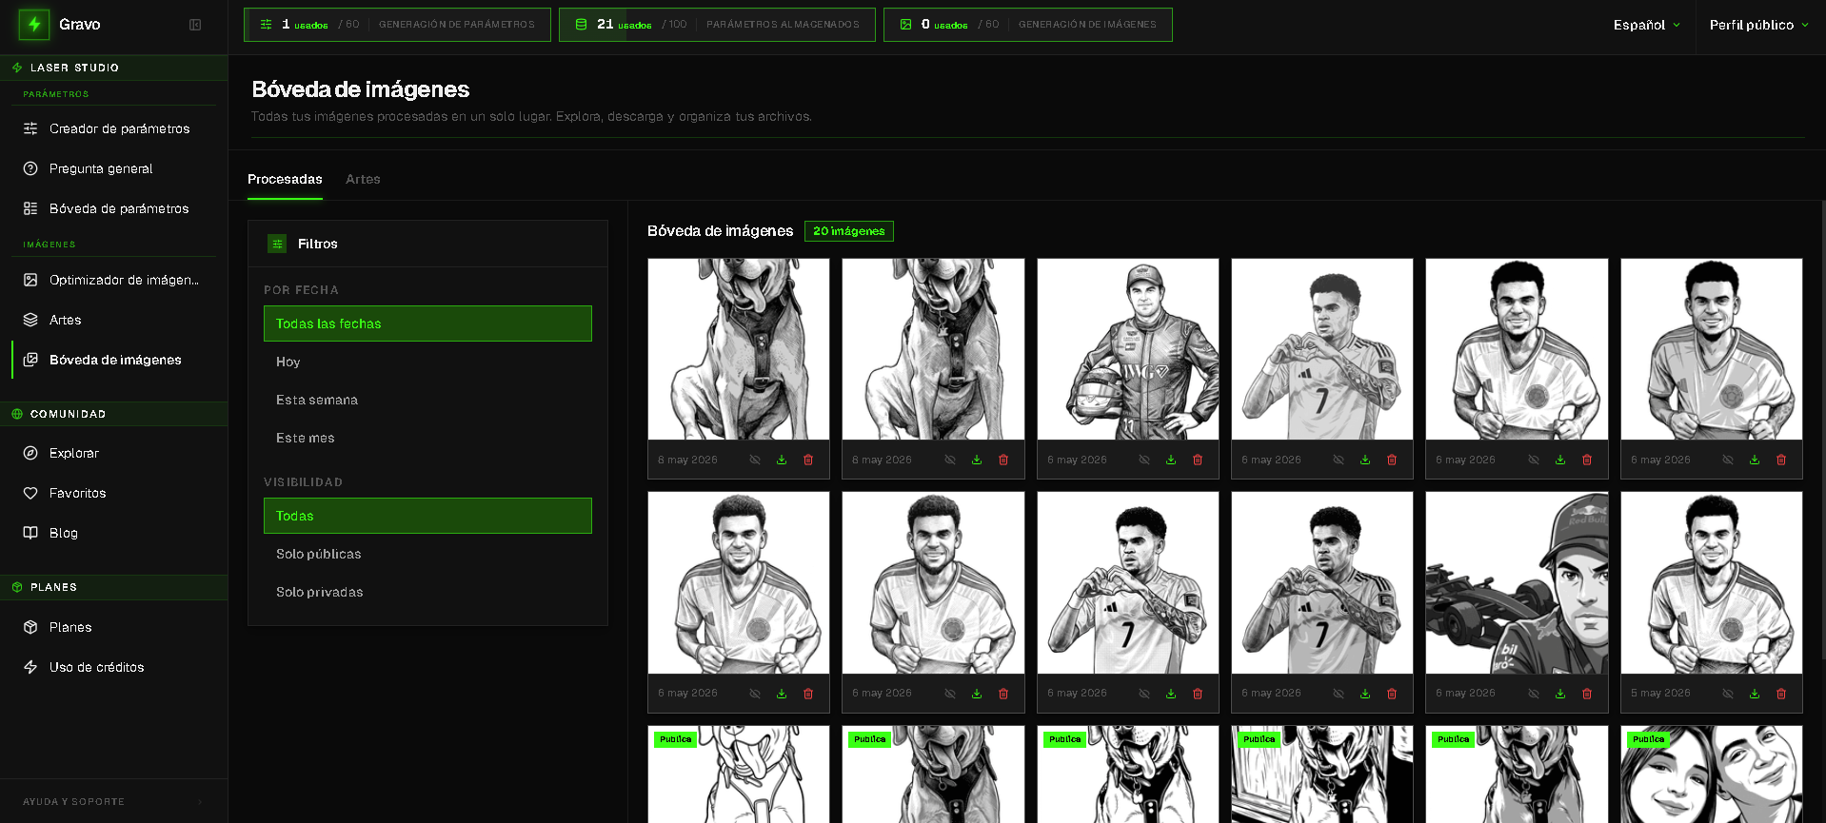Open the smiling couple portrait thumbnail
This screenshot has height=823, width=1826.
pyautogui.click(x=1712, y=774)
